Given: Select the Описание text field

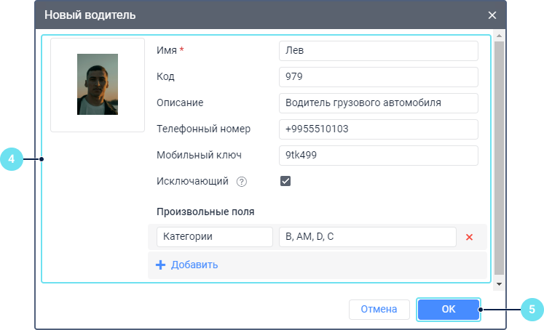Looking at the screenshot, I should pyautogui.click(x=378, y=103).
